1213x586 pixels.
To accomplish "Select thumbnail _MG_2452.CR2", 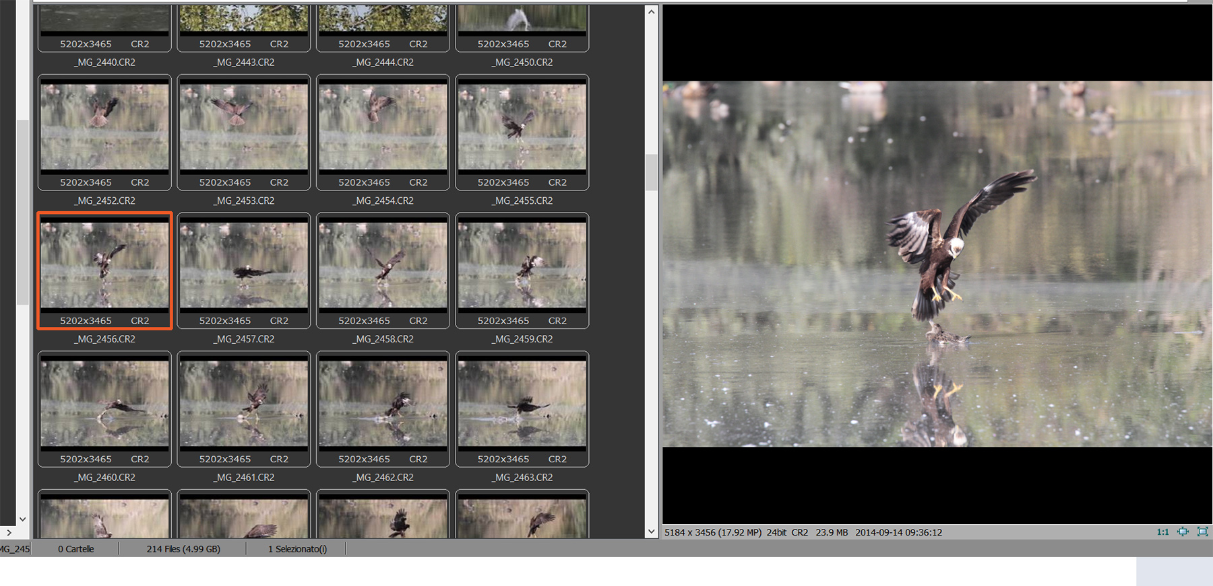I will click(x=105, y=133).
